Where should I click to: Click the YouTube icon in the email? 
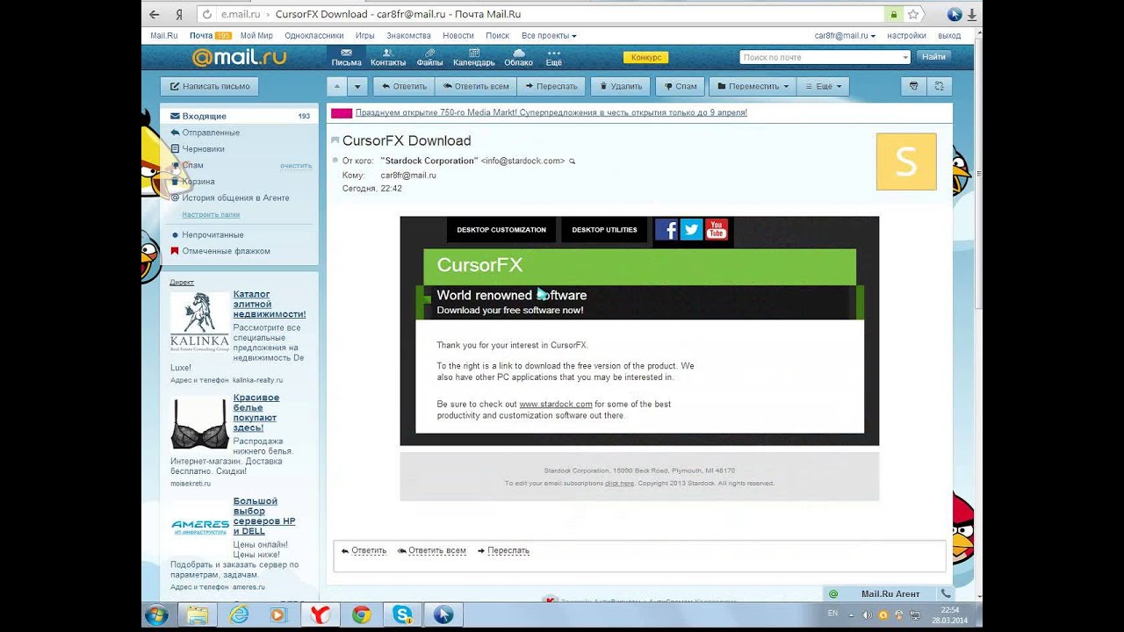click(x=716, y=230)
